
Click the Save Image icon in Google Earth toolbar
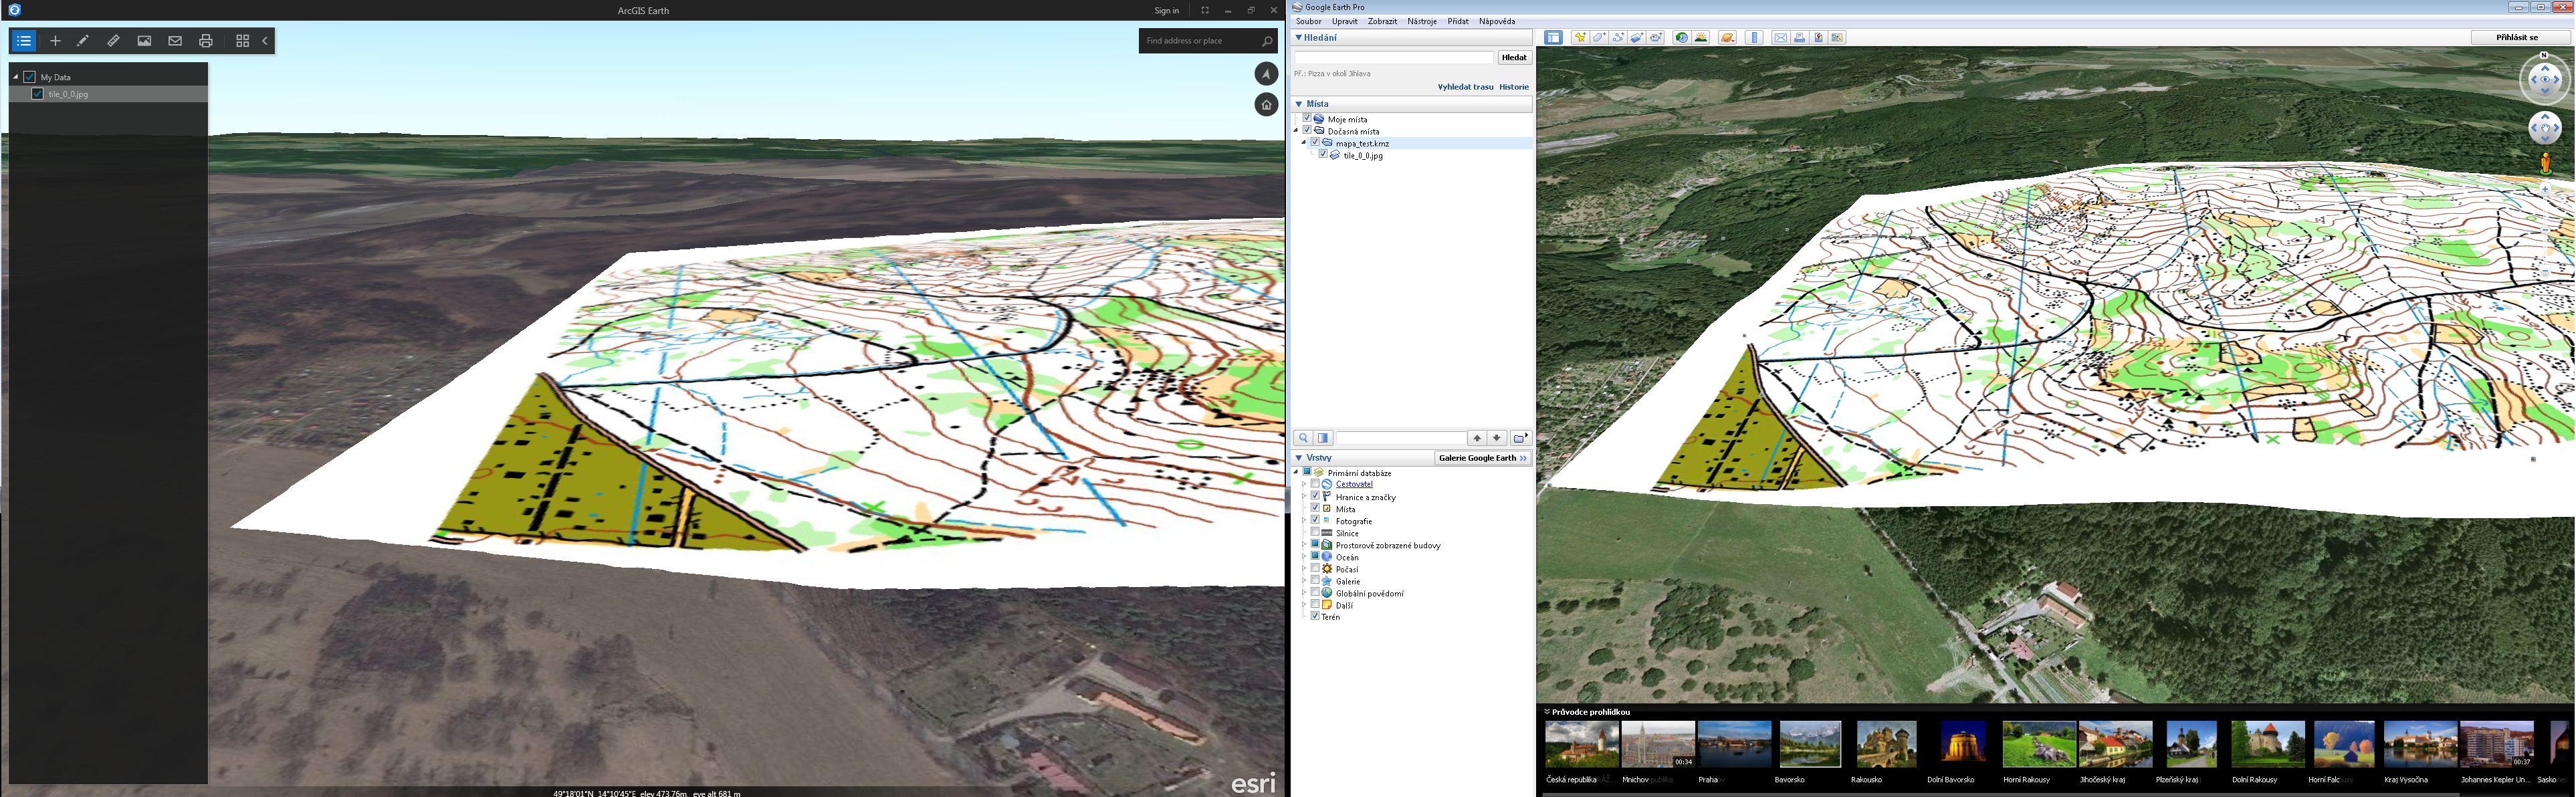(1818, 38)
